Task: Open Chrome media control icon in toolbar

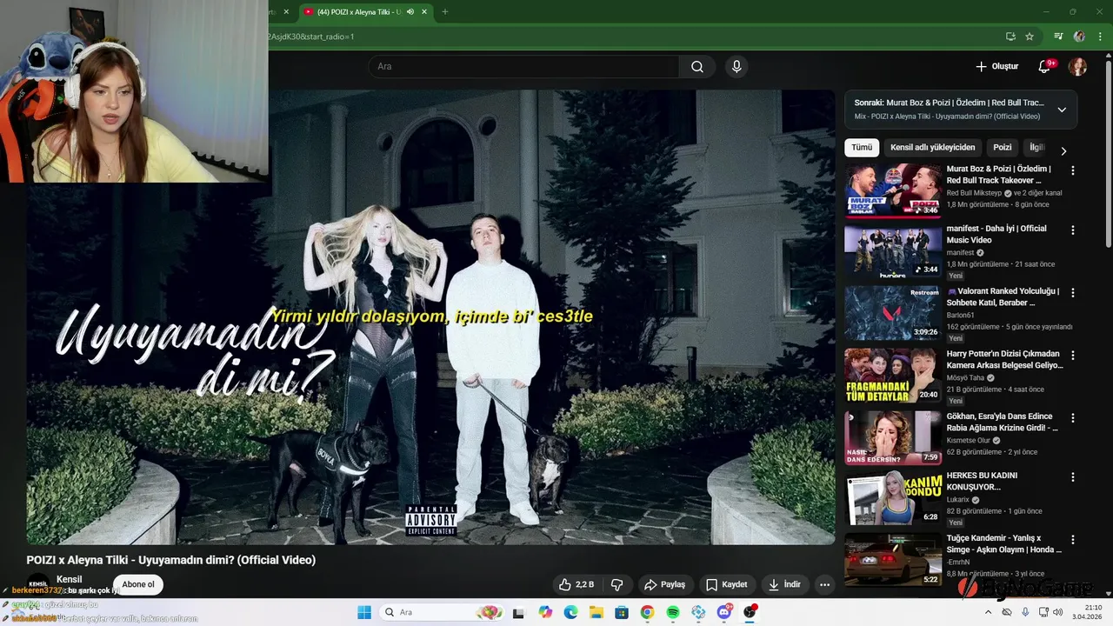Action: [x=1058, y=37]
